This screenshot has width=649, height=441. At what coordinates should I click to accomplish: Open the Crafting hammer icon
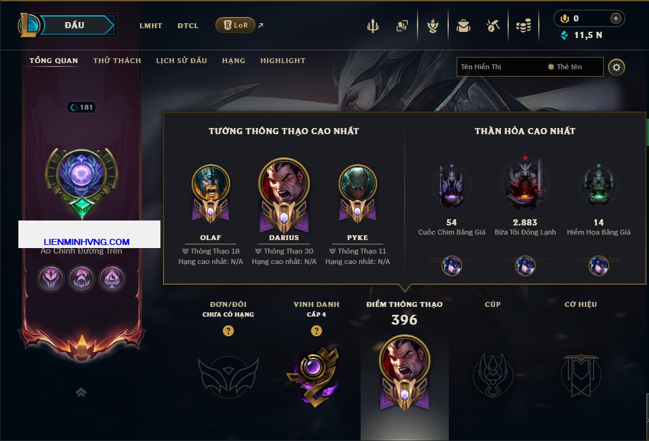point(492,26)
